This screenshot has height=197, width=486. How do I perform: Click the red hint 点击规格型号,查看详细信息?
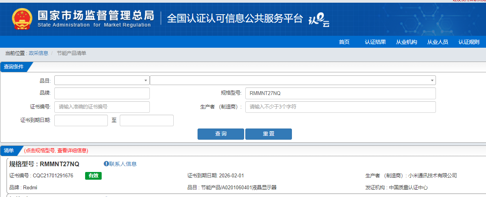tap(56, 151)
